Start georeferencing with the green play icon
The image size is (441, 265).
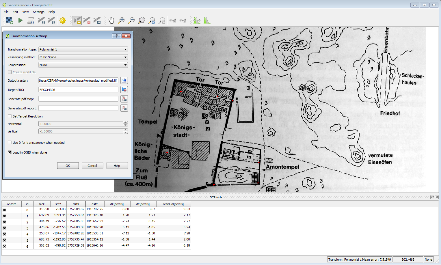point(20,20)
